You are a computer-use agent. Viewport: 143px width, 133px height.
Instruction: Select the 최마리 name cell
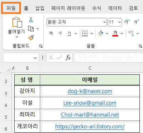27,115
